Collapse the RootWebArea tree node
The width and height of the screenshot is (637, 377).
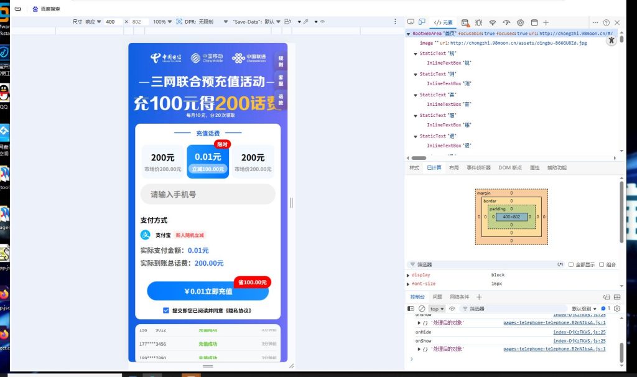408,34
